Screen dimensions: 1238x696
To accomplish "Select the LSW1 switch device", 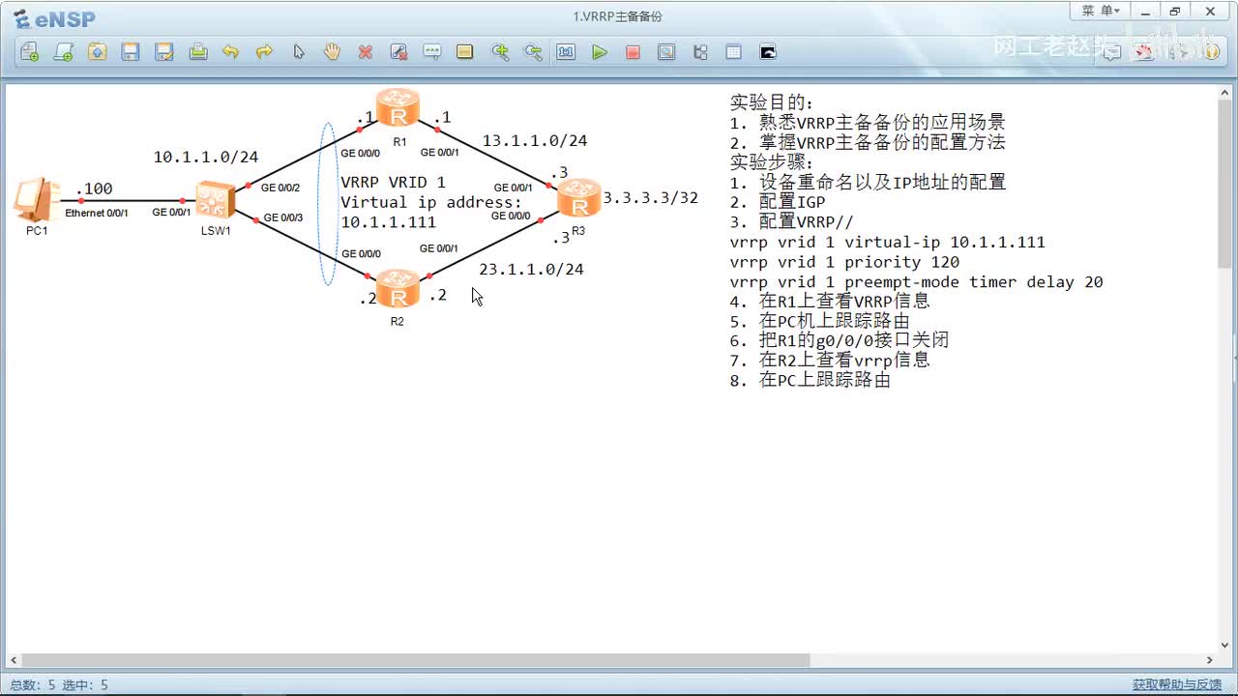I will tap(215, 200).
